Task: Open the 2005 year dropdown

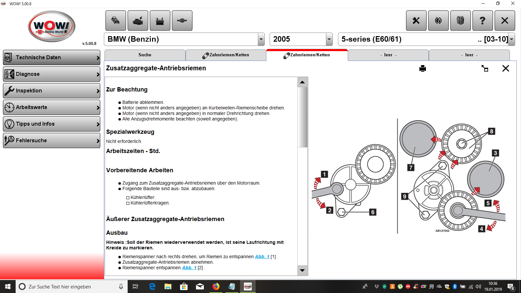Action: pyautogui.click(x=329, y=39)
